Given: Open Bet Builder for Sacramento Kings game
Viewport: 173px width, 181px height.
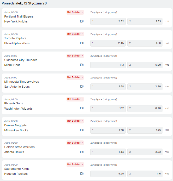Looking at the screenshot, I should click(x=75, y=165).
